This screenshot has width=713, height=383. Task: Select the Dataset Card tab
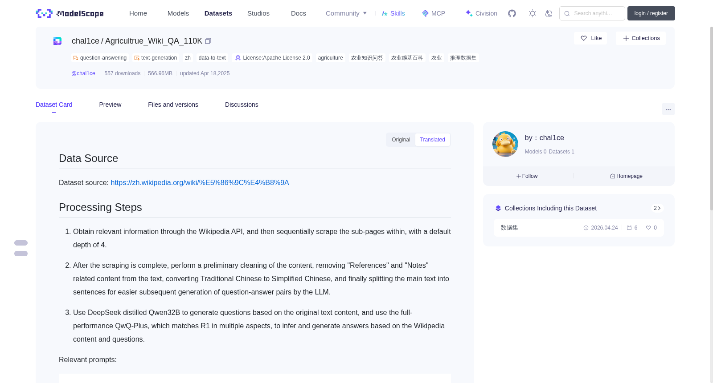(x=54, y=105)
